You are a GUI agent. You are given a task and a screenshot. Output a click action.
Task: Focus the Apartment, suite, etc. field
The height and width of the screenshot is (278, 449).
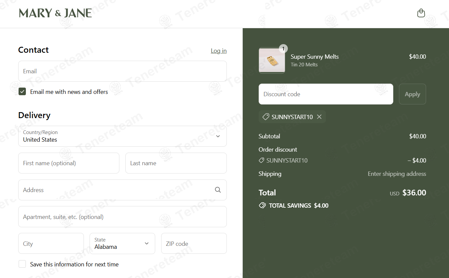coord(122,217)
